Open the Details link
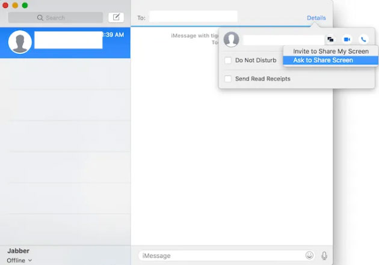The image size is (379, 265). click(x=316, y=18)
